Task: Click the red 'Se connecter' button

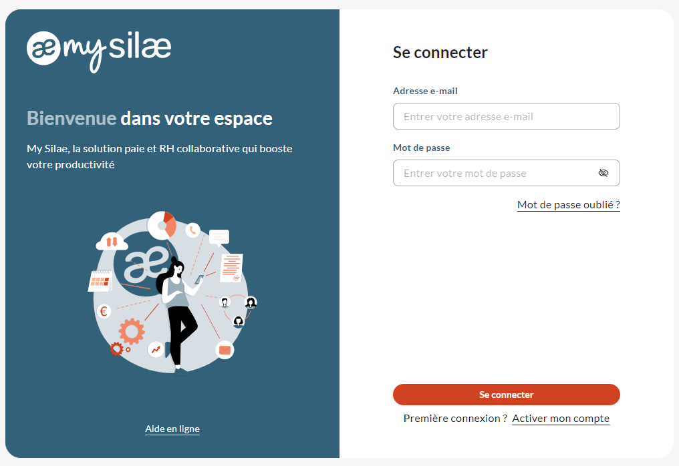Action: pos(506,395)
